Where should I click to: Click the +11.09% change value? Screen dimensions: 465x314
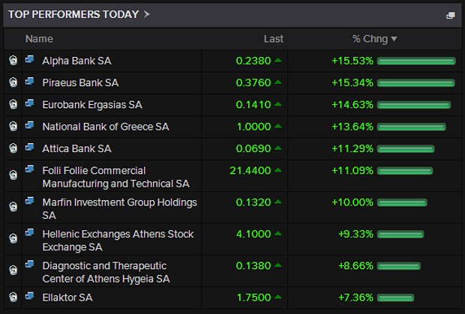(x=352, y=170)
